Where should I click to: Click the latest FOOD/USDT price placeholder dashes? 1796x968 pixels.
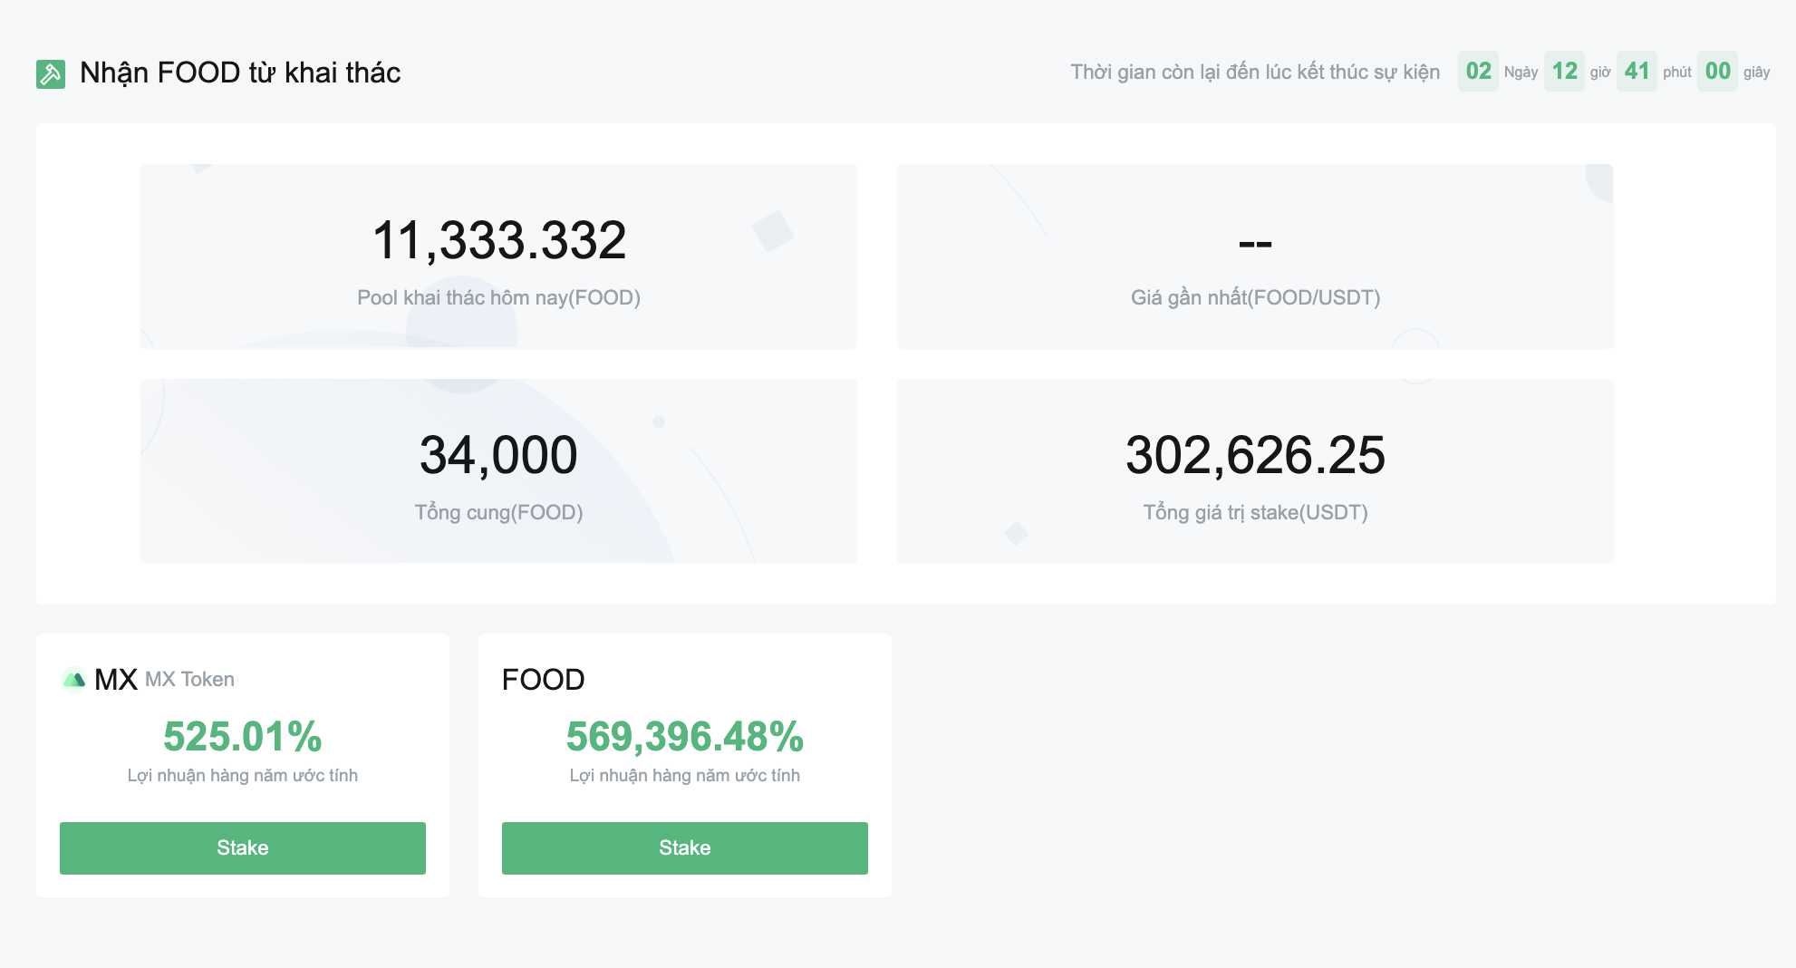pyautogui.click(x=1255, y=243)
